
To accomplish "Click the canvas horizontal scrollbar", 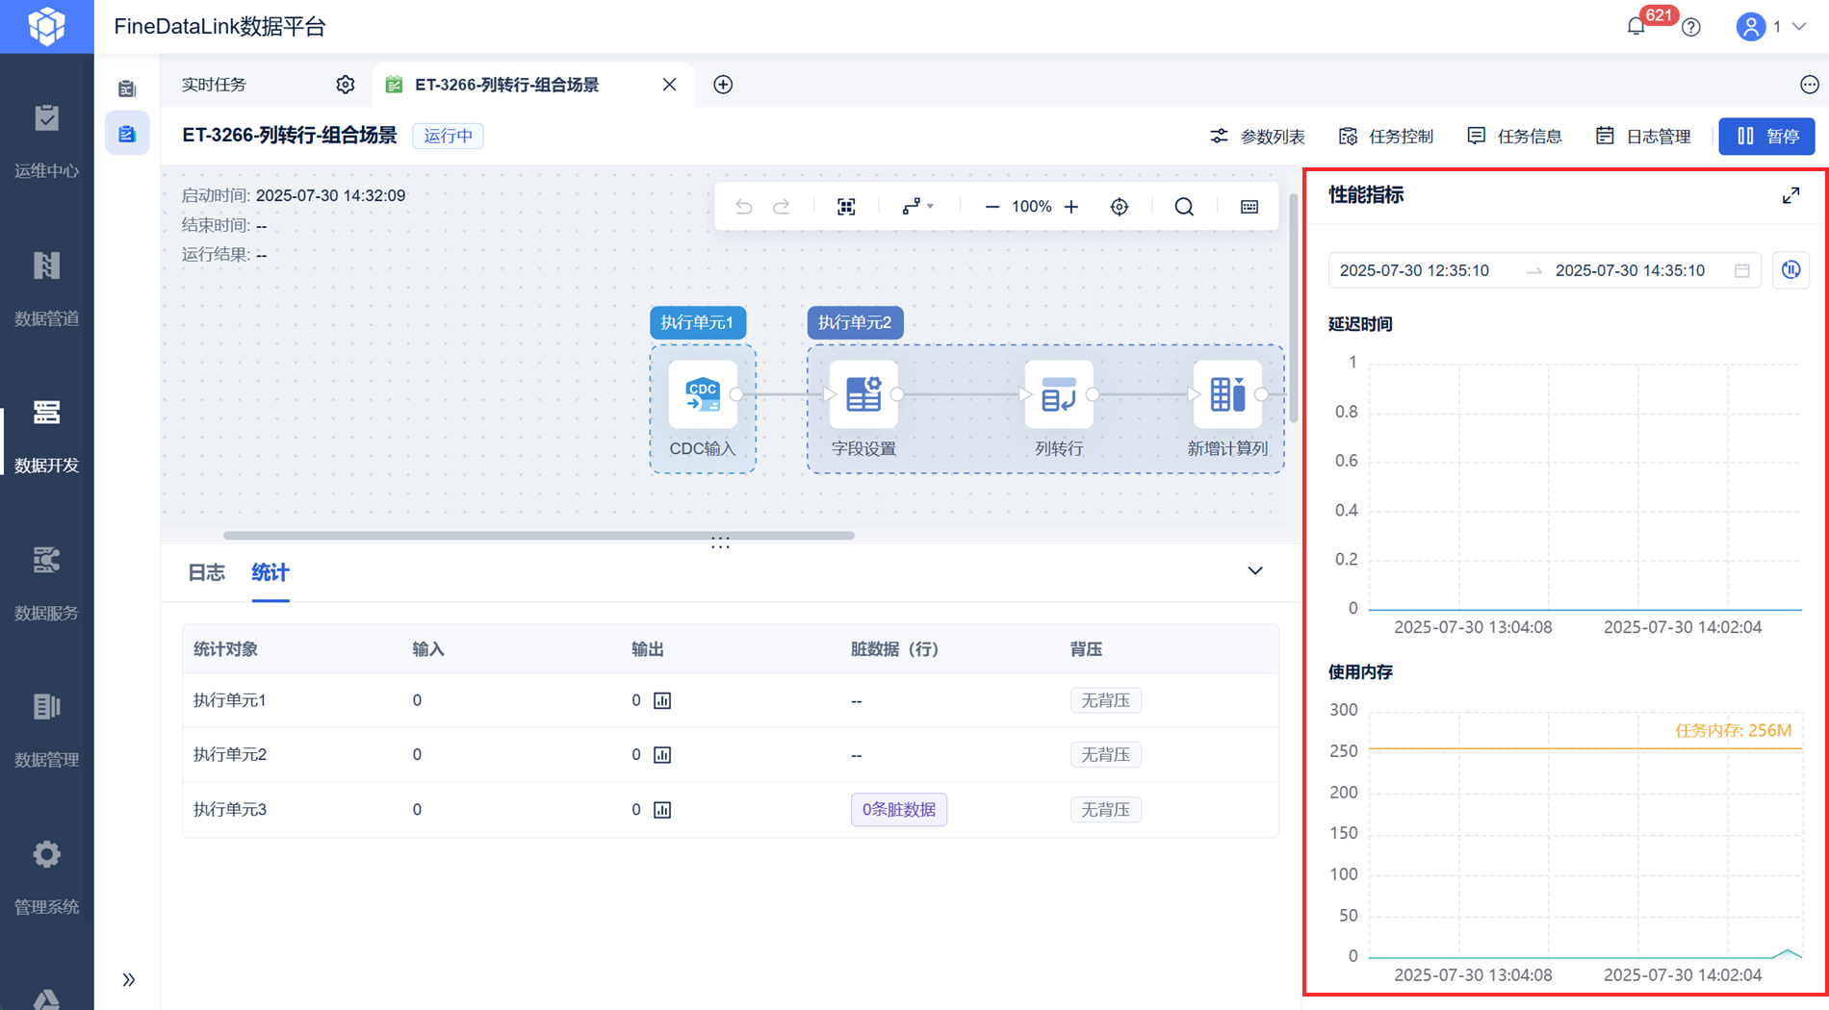I will click(539, 535).
